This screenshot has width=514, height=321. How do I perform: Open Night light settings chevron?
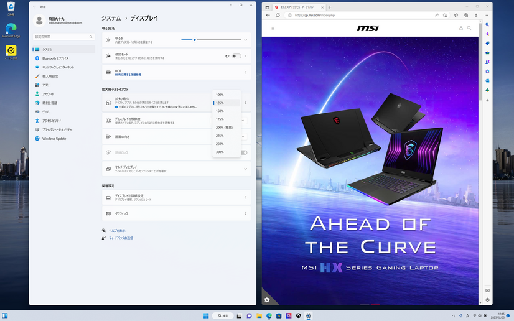tap(246, 56)
